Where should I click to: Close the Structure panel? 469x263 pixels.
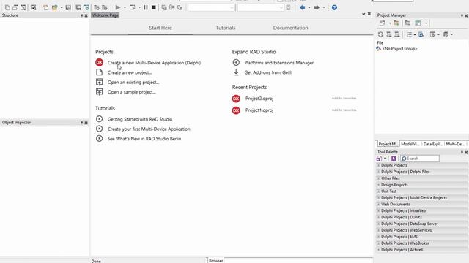(86, 15)
